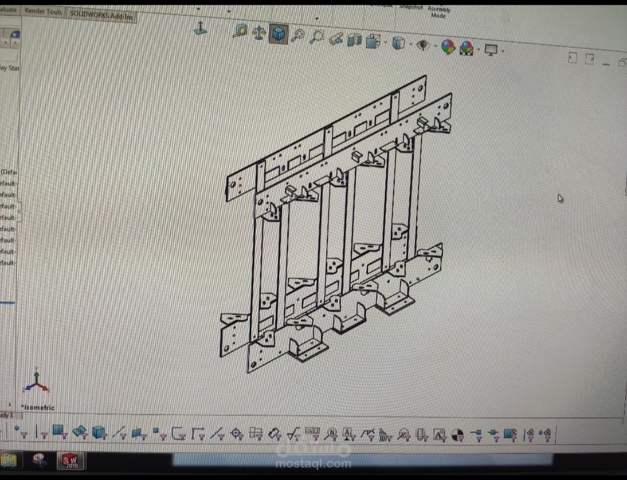Screen dimensions: 627x480
Task: Click the Filter Dimensions icon
Action: pos(275,435)
